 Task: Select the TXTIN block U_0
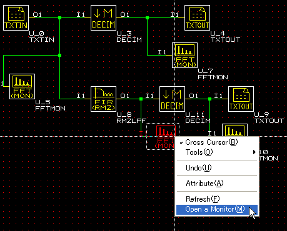pos(16,17)
